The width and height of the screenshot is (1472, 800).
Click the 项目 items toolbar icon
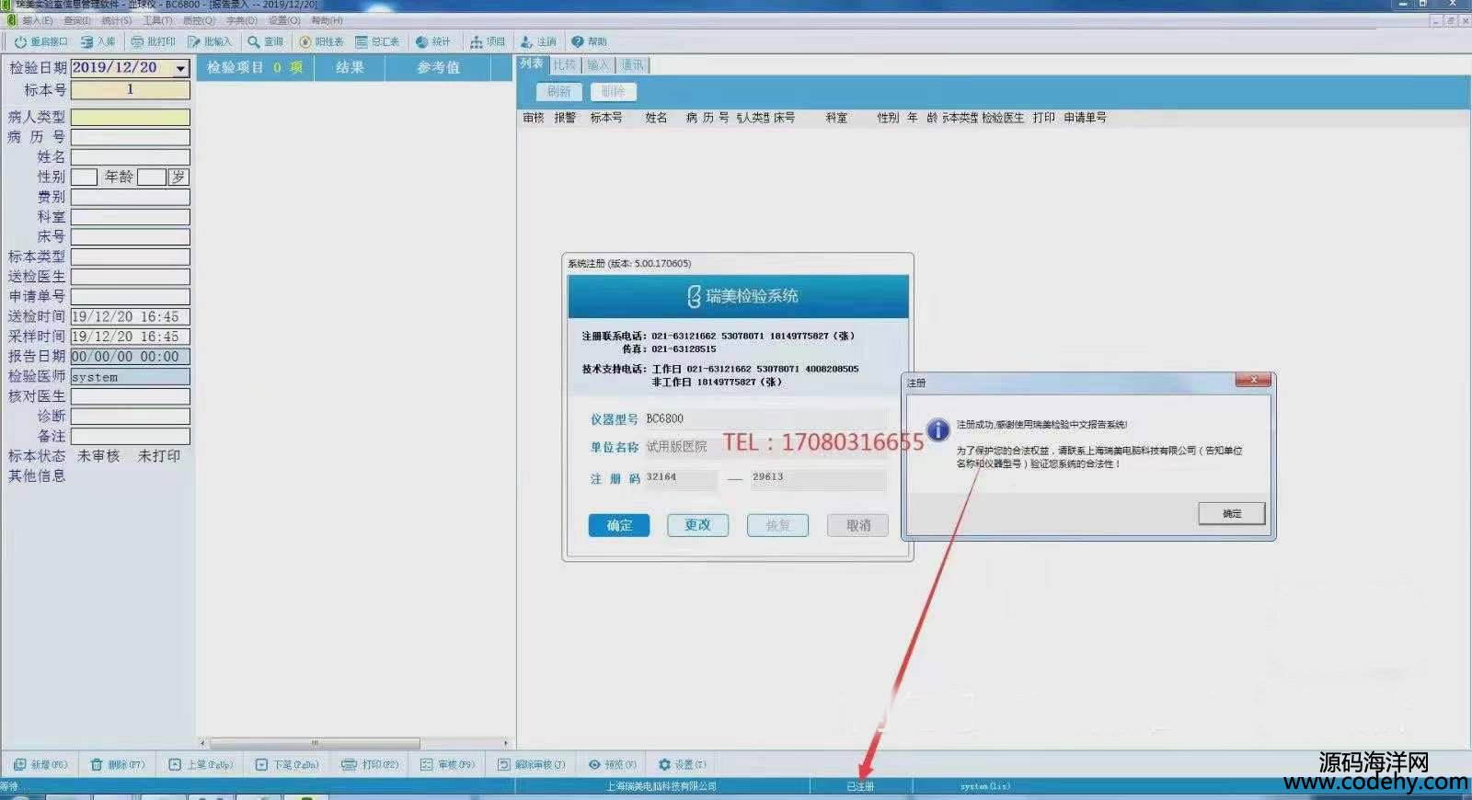tap(477, 42)
